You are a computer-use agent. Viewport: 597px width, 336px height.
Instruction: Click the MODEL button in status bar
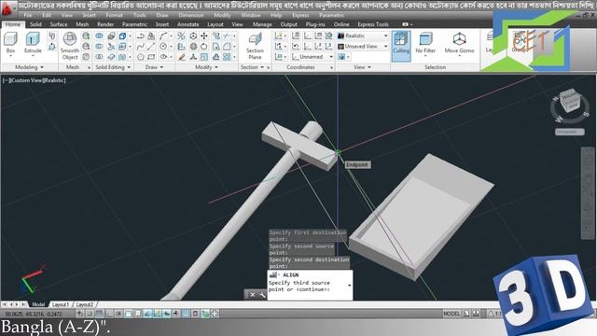pos(451,314)
